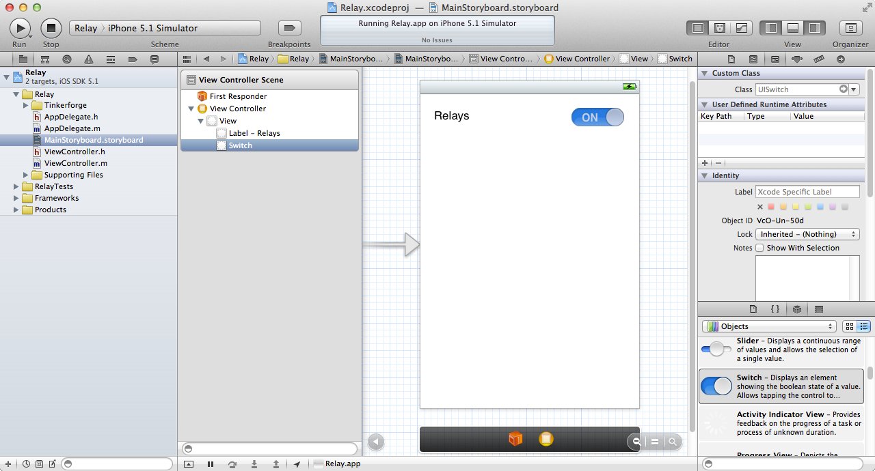Image resolution: width=875 pixels, height=471 pixels.
Task: Expand the Supporting Files group
Action: click(x=26, y=175)
